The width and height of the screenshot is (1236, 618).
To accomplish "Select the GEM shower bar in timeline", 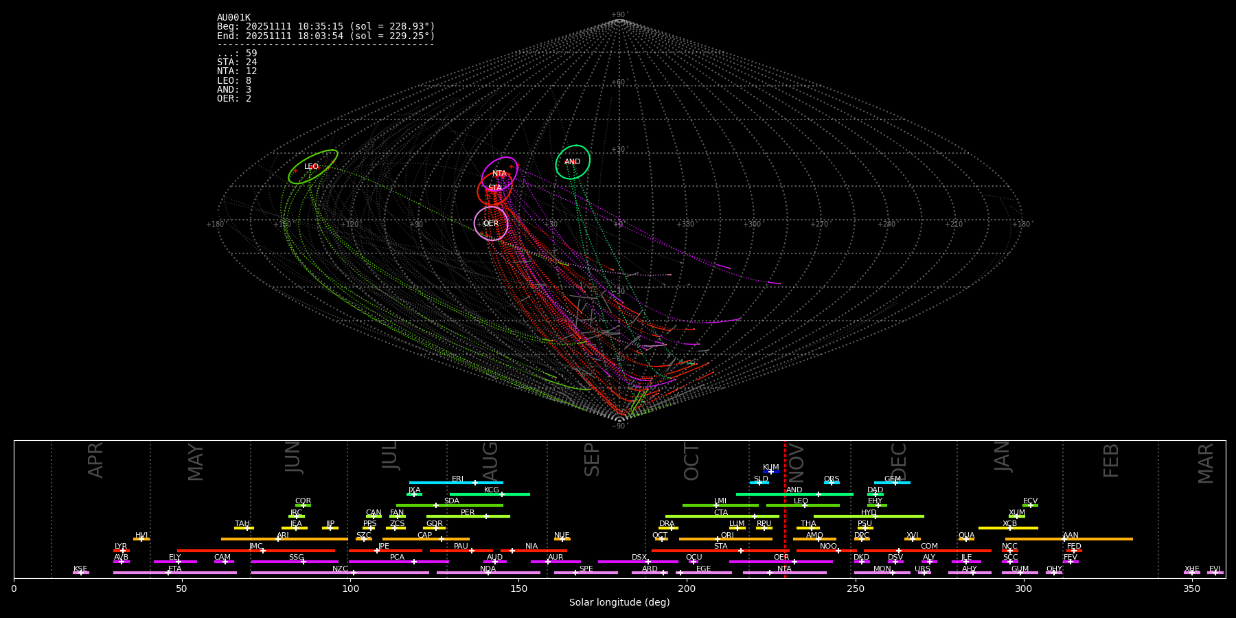I will click(x=892, y=483).
